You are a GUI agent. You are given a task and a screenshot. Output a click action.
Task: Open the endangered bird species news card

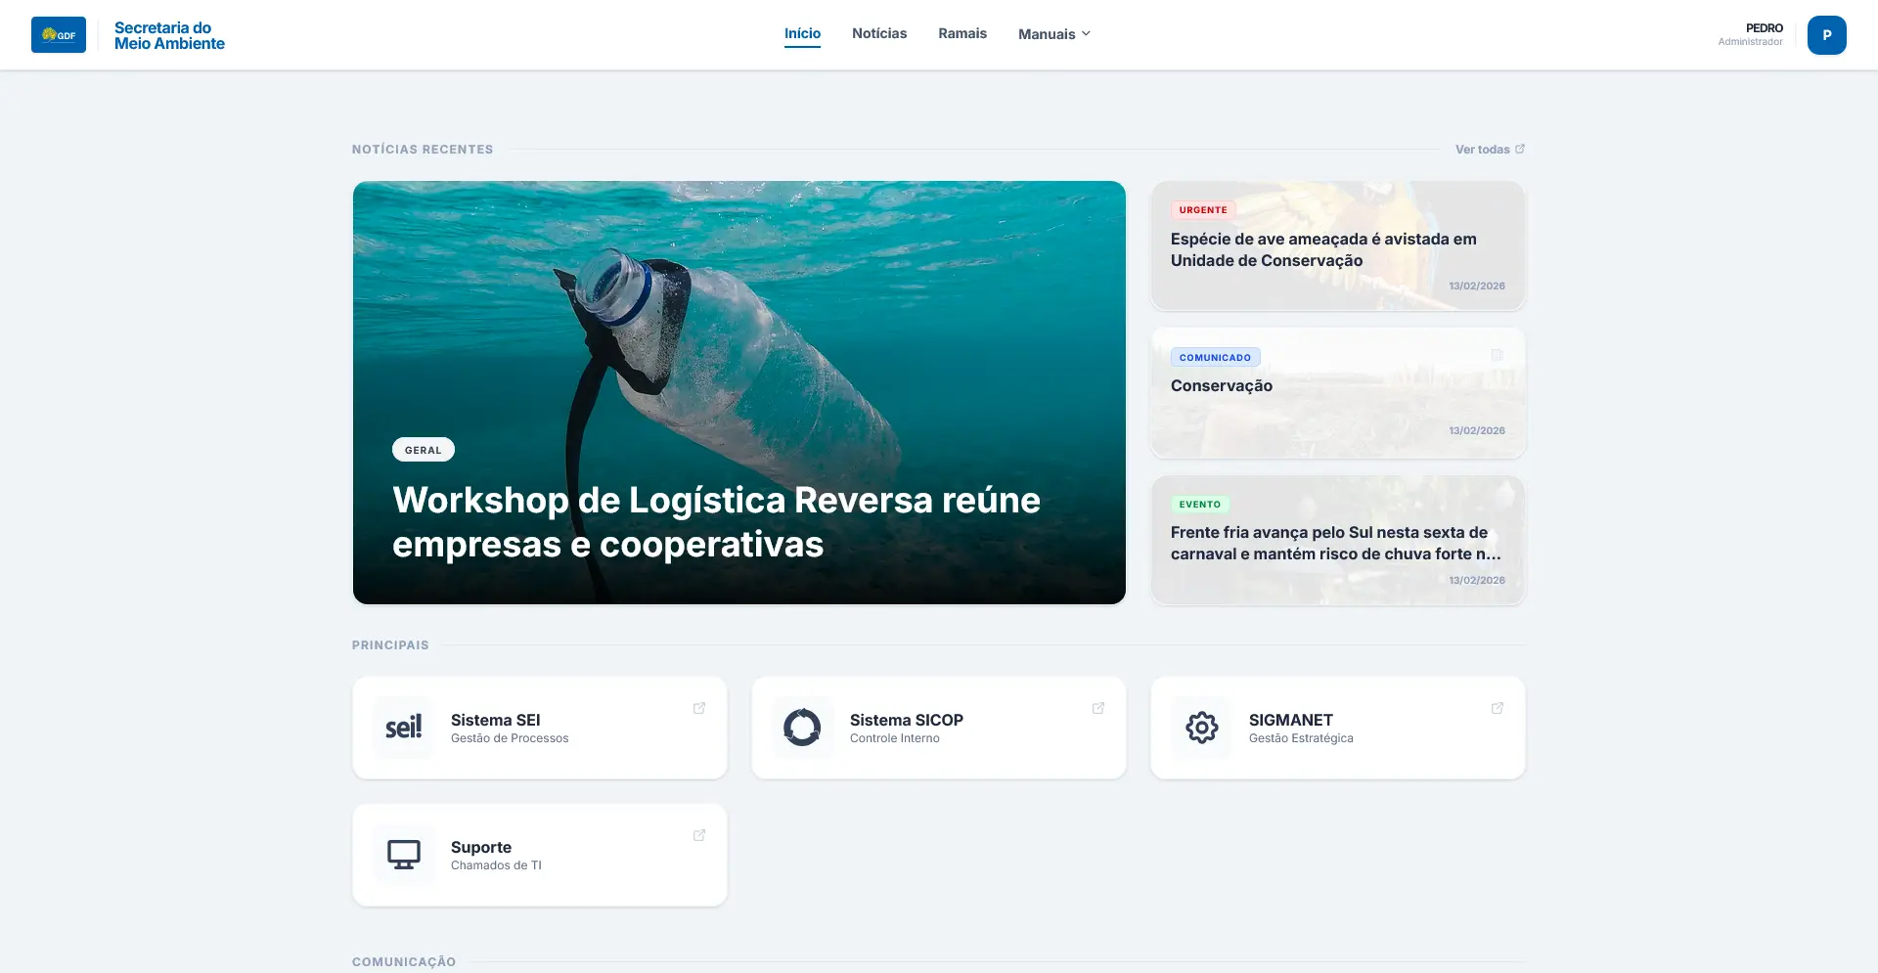point(1338,245)
